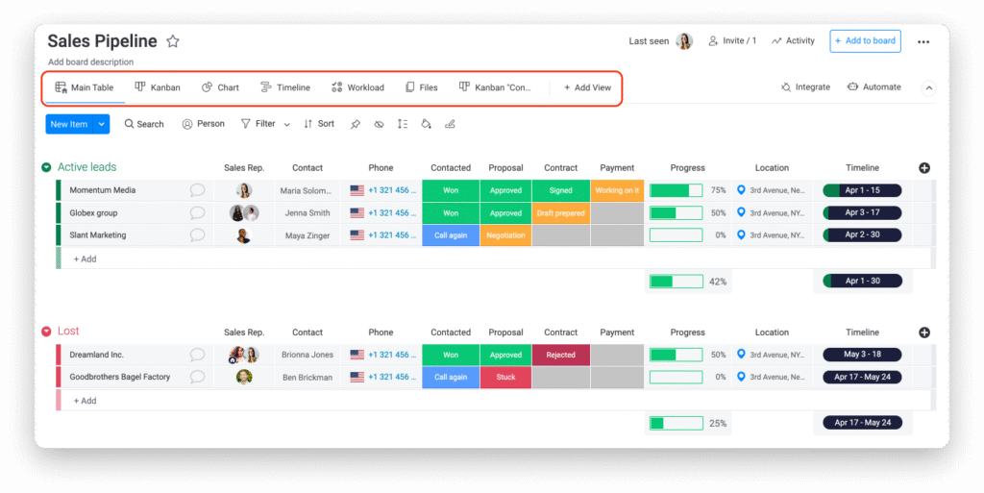Click the 75% progress bar for Momentum Media
This screenshot has height=493, width=984.
point(676,190)
